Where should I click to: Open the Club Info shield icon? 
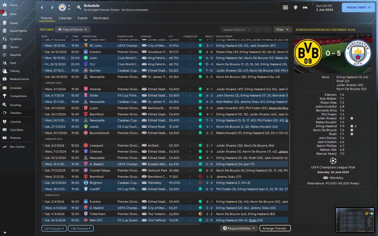click(4, 122)
